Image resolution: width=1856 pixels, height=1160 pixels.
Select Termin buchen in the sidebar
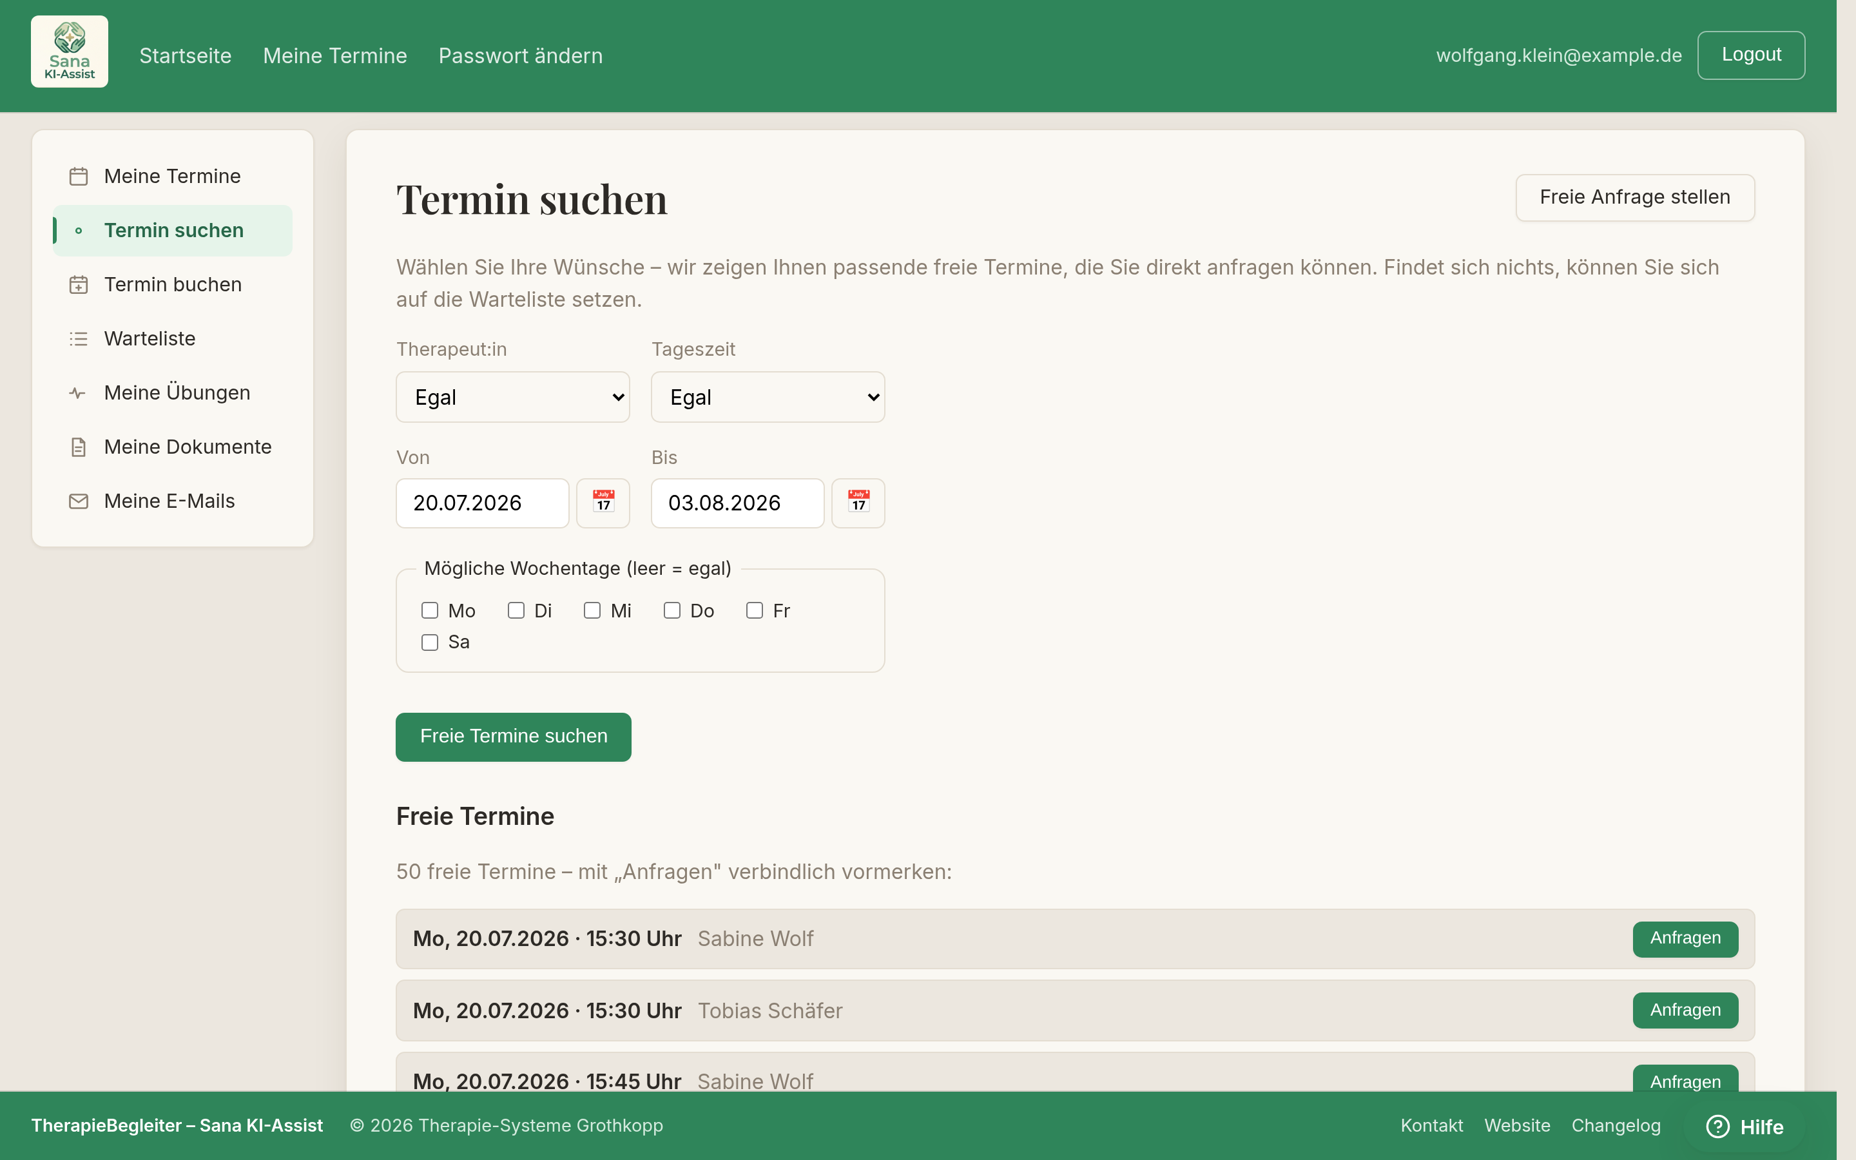tap(173, 285)
